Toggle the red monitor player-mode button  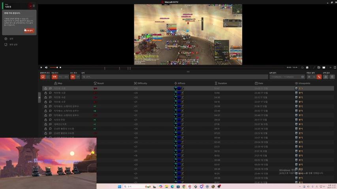click(42, 77)
